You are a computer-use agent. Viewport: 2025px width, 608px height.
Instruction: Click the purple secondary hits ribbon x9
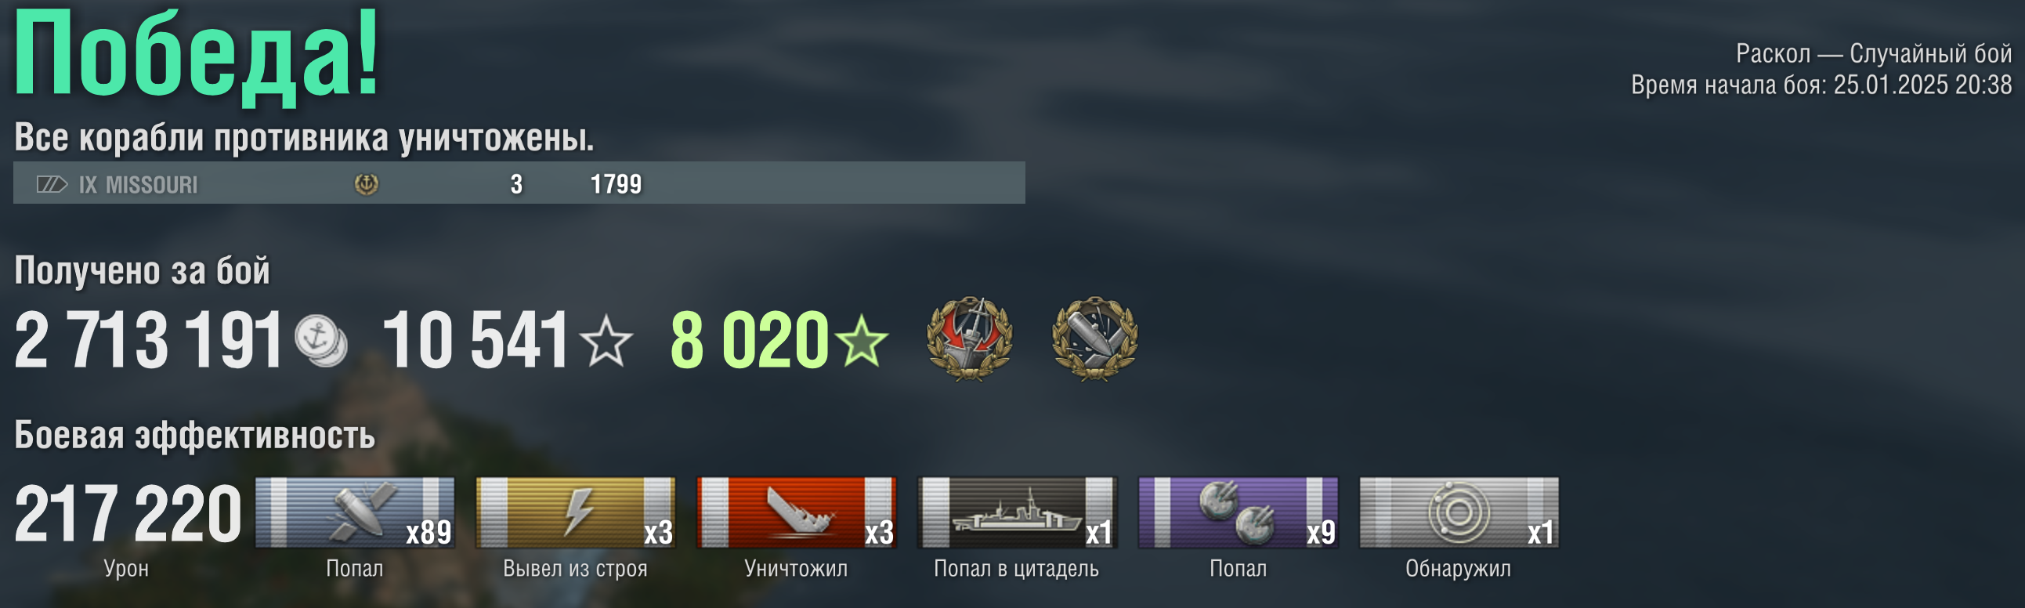click(x=1239, y=512)
